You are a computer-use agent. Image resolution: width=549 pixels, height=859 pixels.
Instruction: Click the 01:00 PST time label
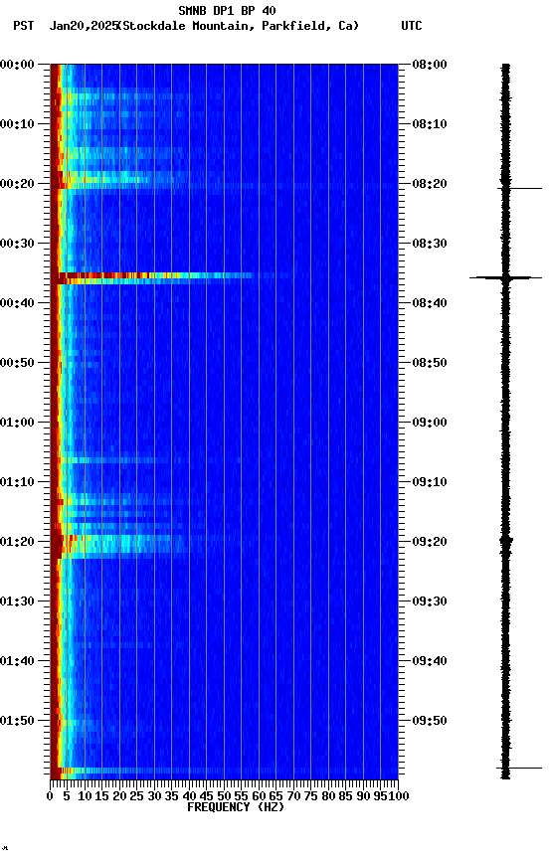pyautogui.click(x=17, y=423)
